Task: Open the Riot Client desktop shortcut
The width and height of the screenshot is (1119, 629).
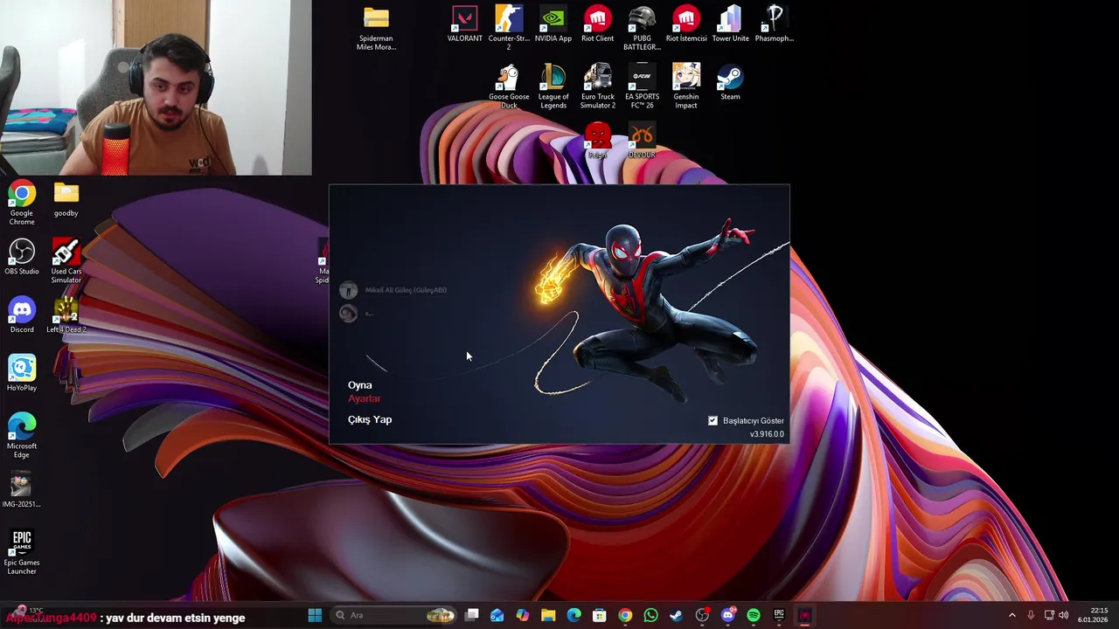Action: click(598, 24)
